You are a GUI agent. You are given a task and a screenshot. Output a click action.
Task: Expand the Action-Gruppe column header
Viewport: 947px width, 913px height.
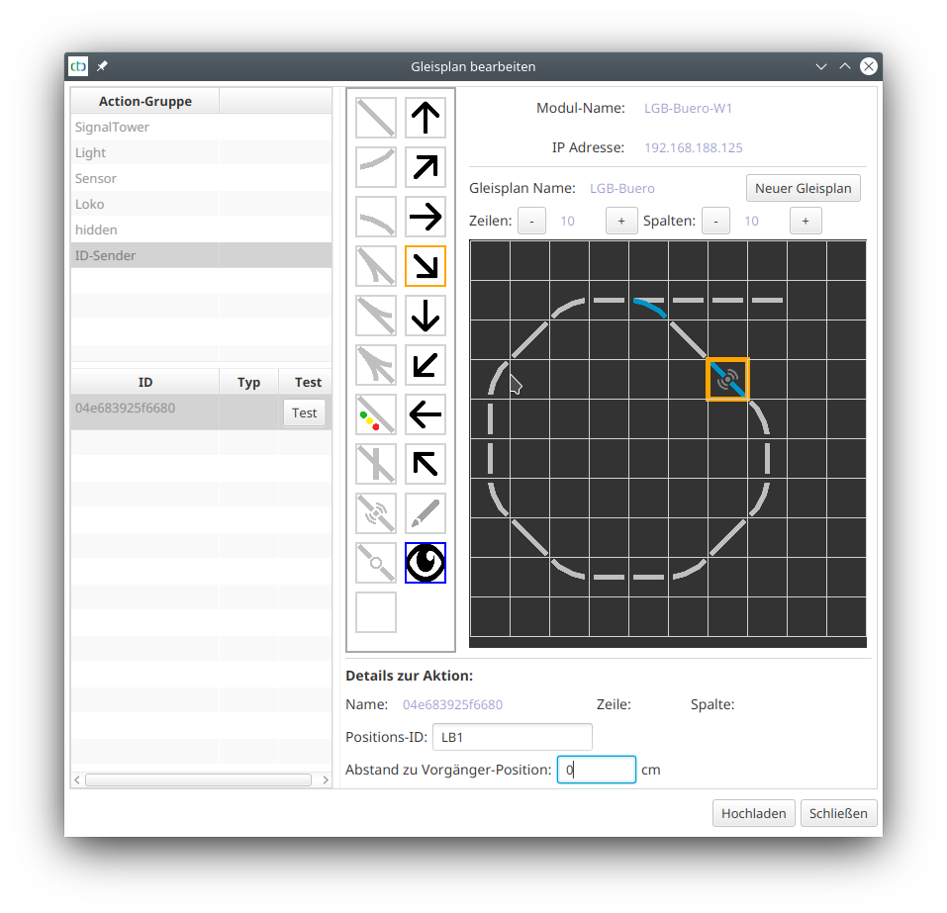144,101
